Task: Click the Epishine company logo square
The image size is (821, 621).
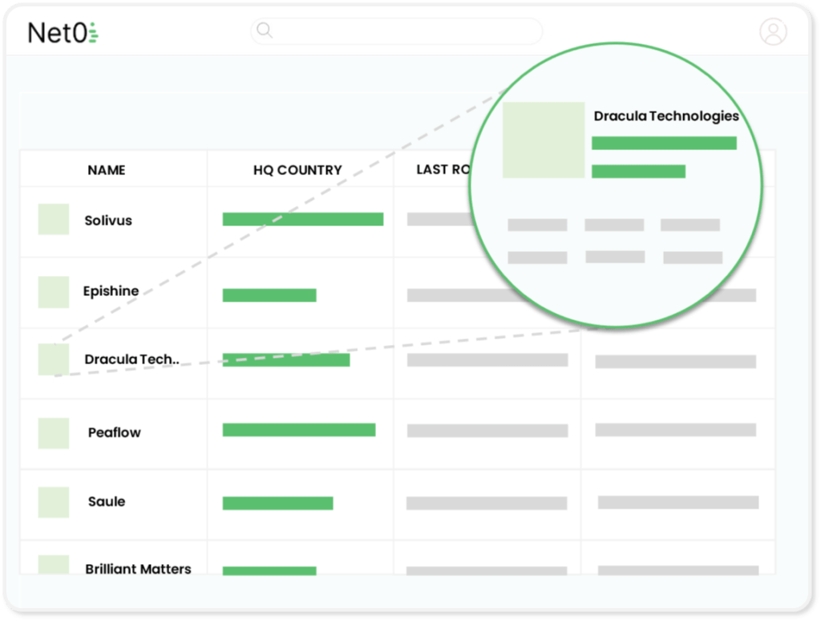Action: coord(53,291)
